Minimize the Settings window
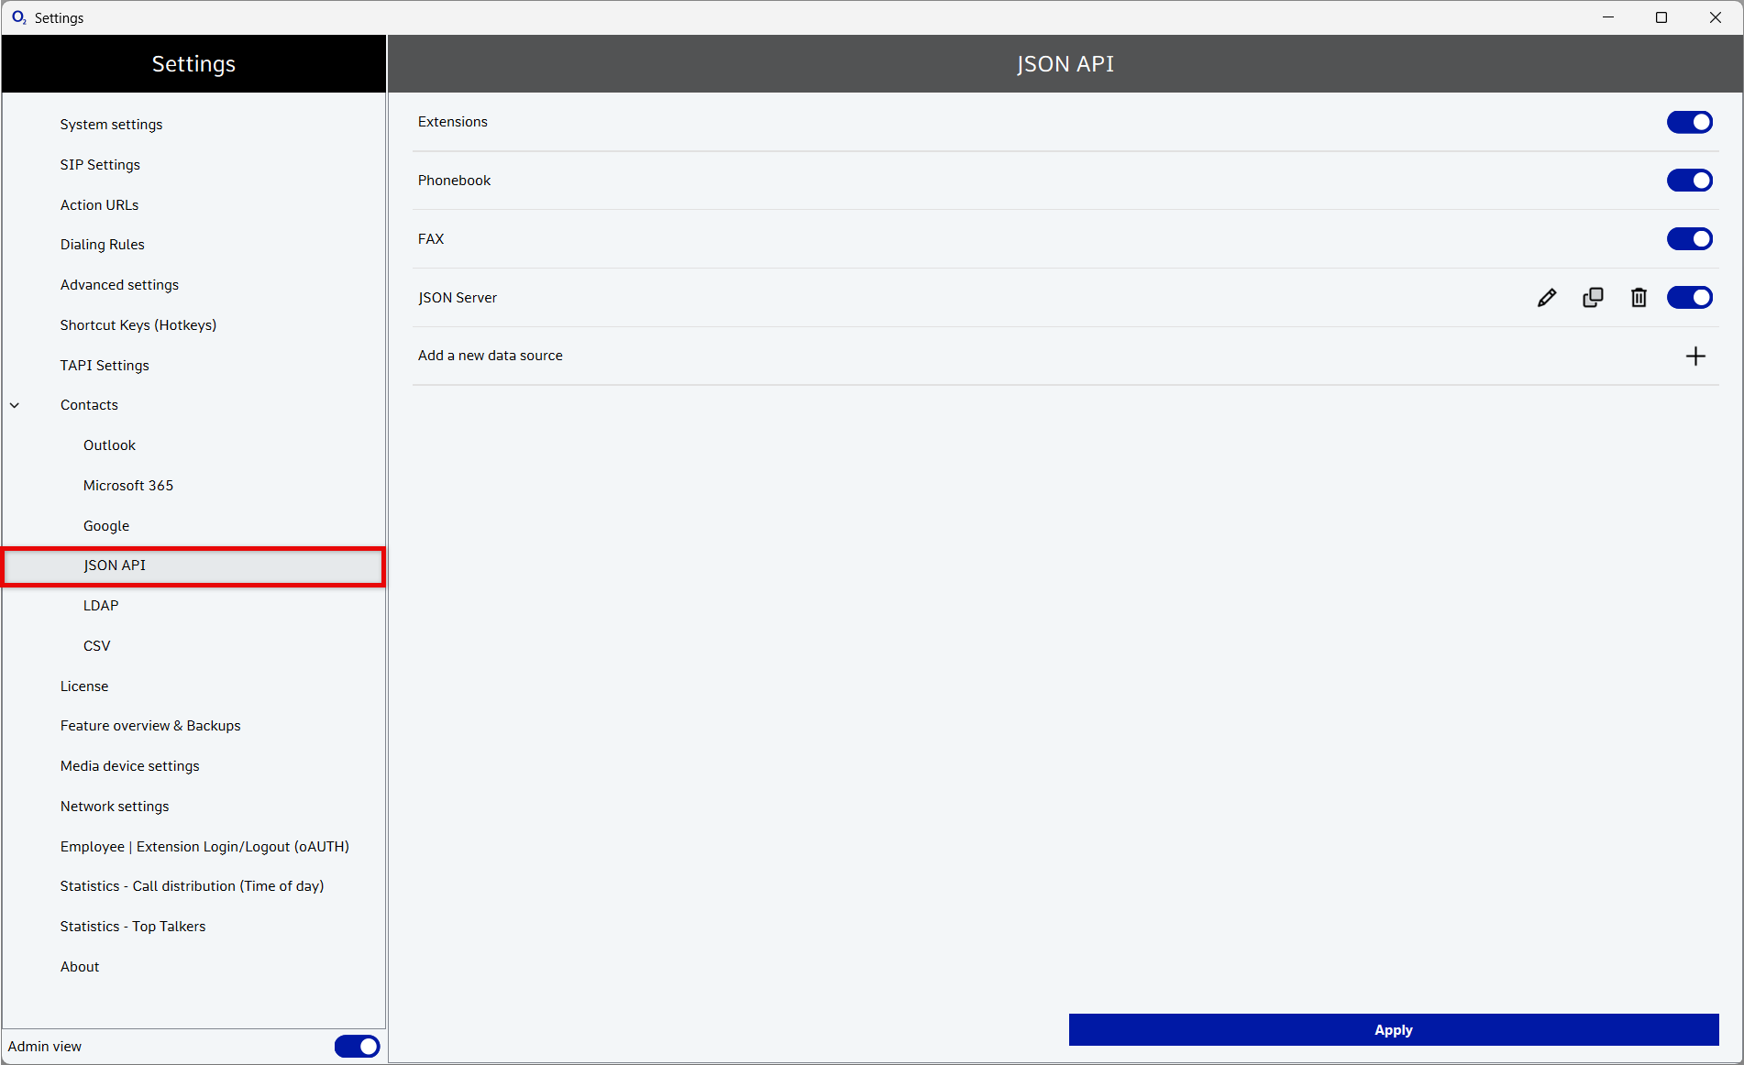This screenshot has width=1744, height=1065. [1607, 17]
